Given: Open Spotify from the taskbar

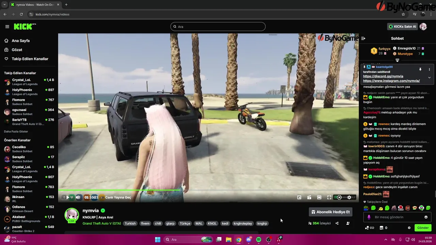Looking at the screenshot, I should click(259, 240).
